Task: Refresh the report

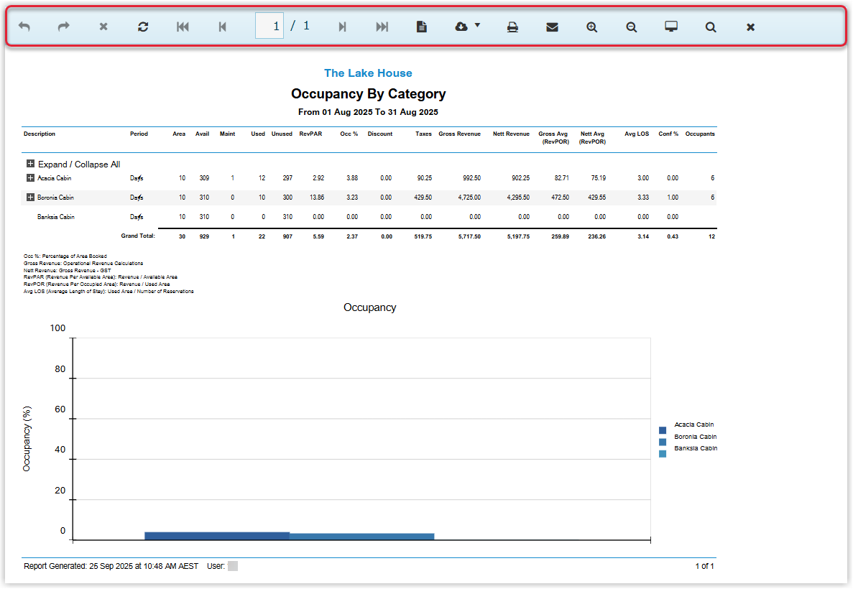Action: coord(143,27)
